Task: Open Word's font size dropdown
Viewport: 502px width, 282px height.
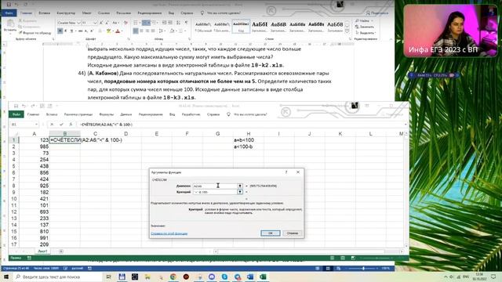Action: pos(95,23)
